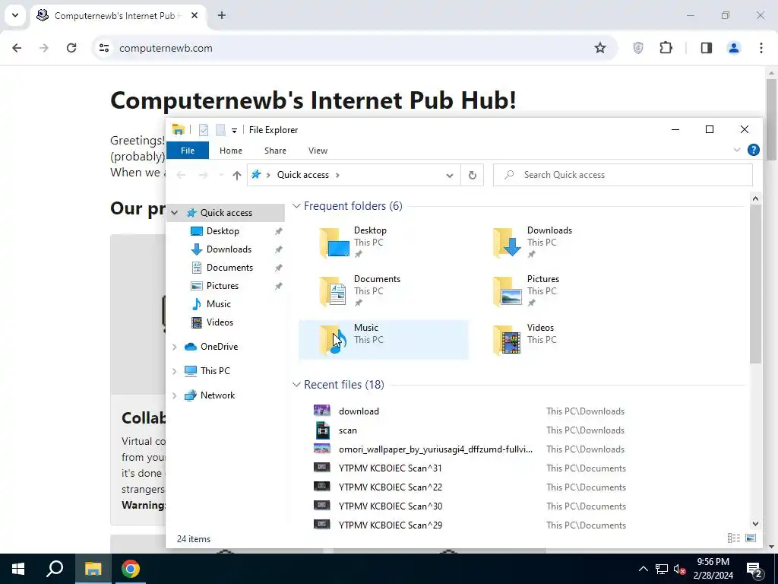
Task: Refresh the Quick access view
Action: click(473, 175)
